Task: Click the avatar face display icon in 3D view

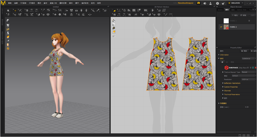Action: point(8,45)
